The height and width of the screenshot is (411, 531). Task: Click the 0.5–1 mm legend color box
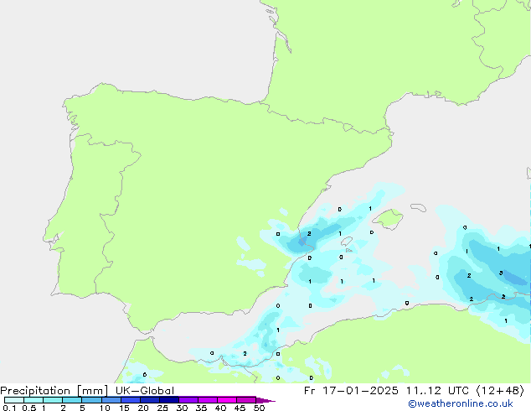click(34, 400)
